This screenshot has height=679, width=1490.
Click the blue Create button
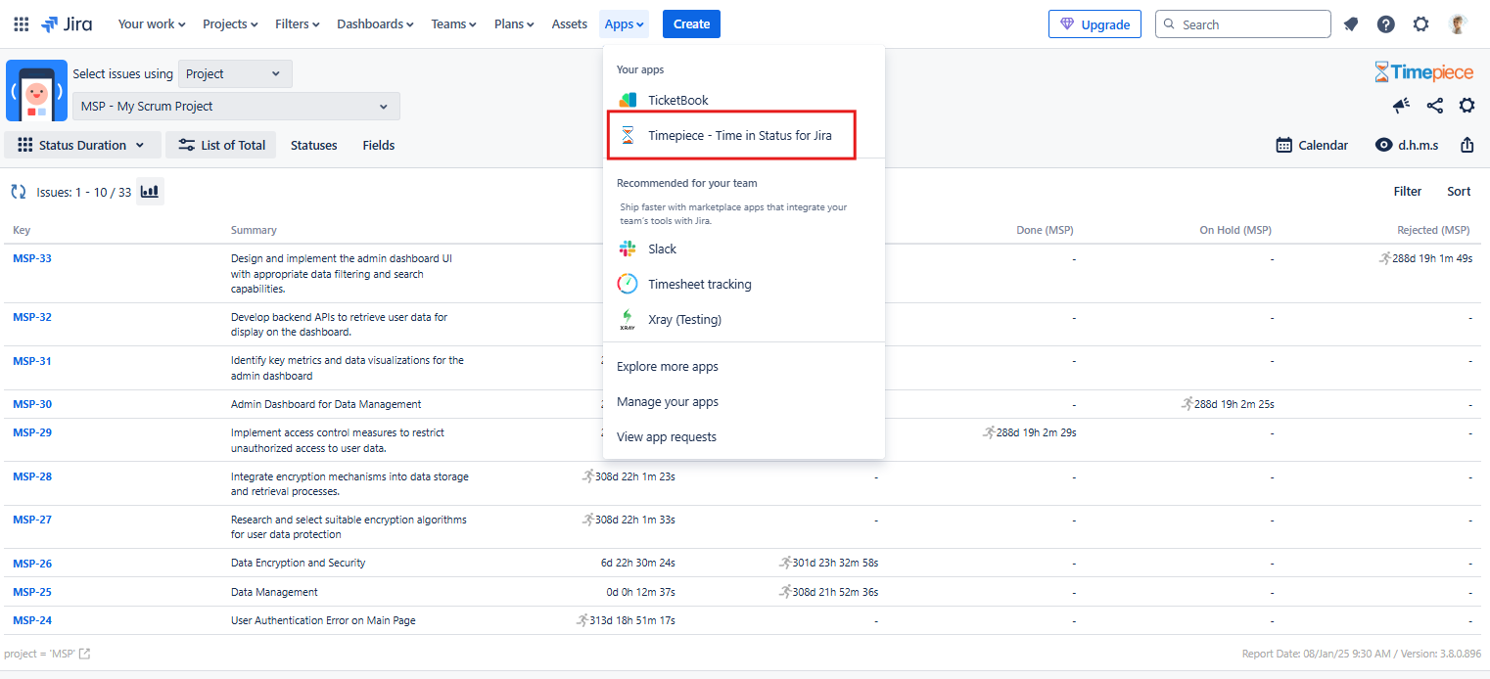point(691,24)
